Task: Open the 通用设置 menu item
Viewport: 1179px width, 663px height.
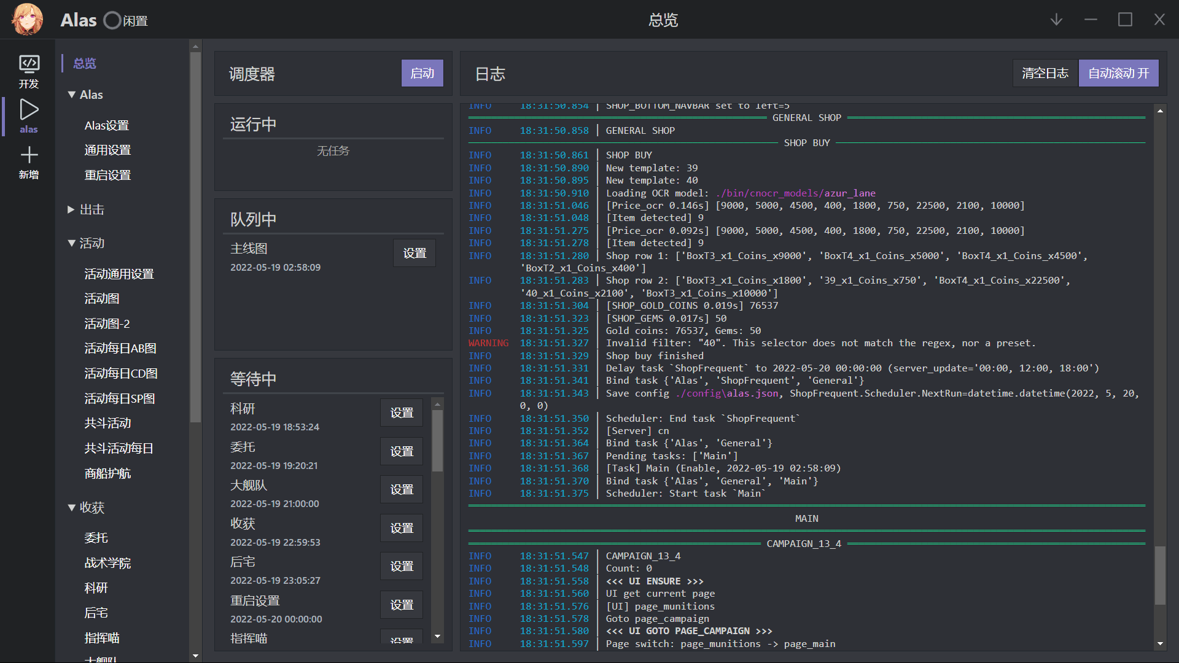Action: [x=107, y=150]
